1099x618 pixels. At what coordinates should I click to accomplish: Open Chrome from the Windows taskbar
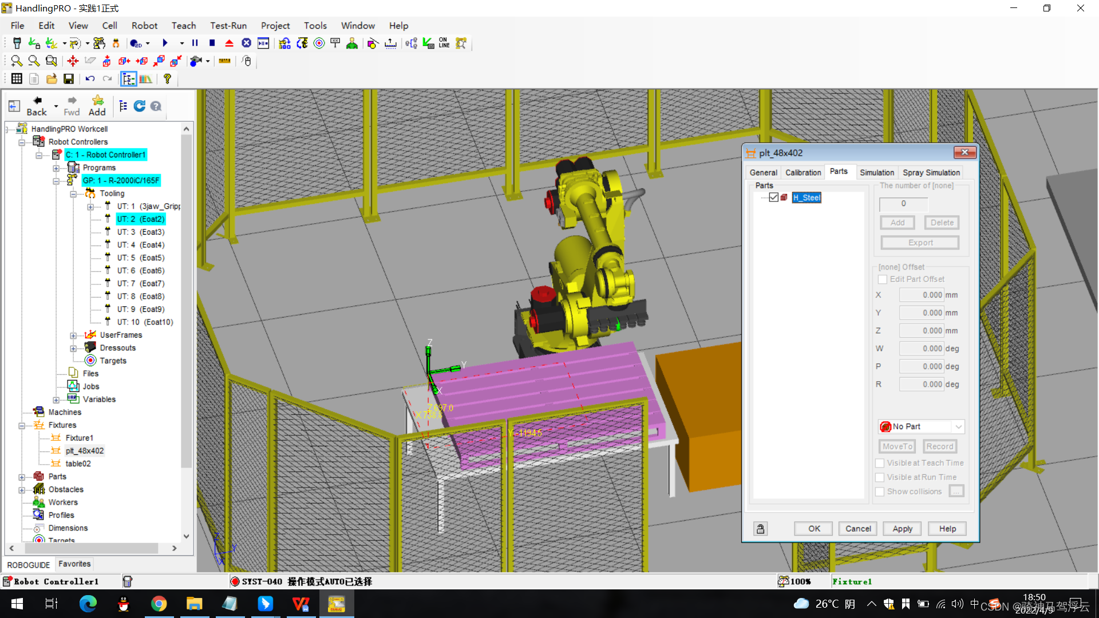[x=159, y=604]
